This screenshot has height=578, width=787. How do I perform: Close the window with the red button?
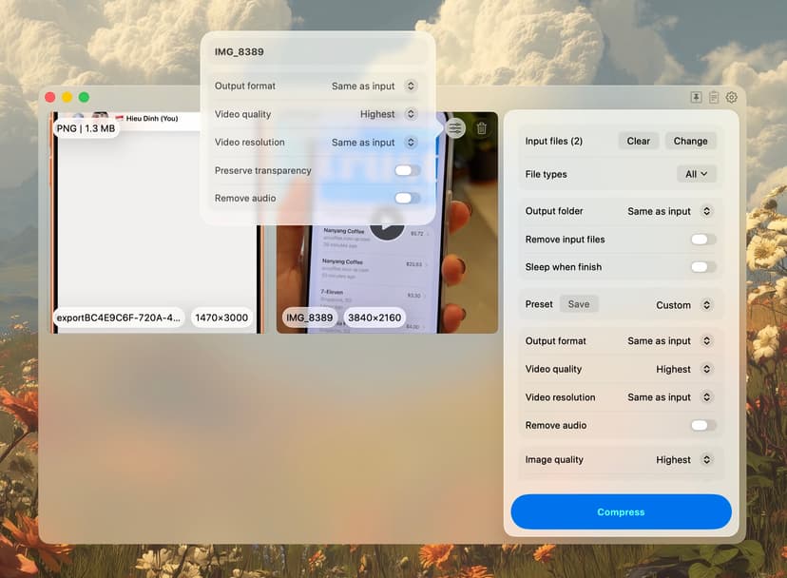(50, 97)
